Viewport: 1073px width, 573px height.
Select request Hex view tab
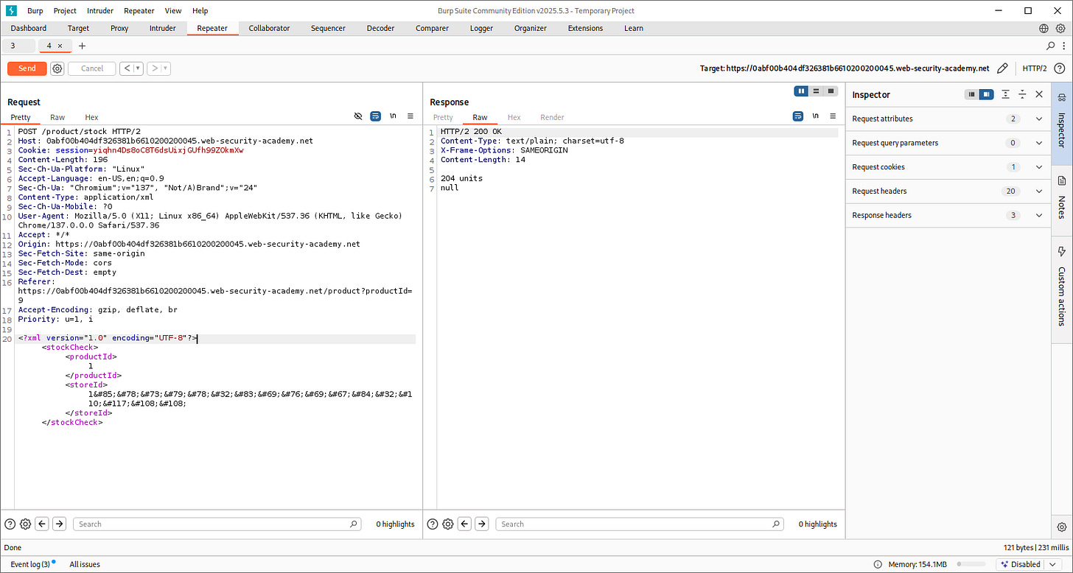(91, 117)
